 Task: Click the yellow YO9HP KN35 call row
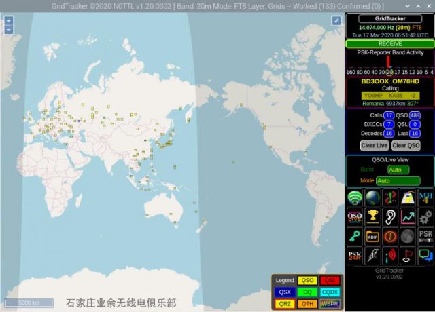(x=390, y=96)
